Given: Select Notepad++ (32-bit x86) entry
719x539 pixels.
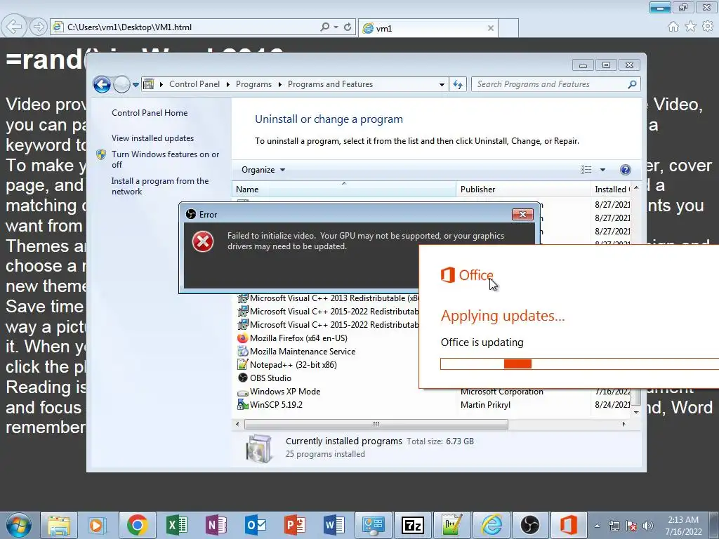Looking at the screenshot, I should coord(293,365).
